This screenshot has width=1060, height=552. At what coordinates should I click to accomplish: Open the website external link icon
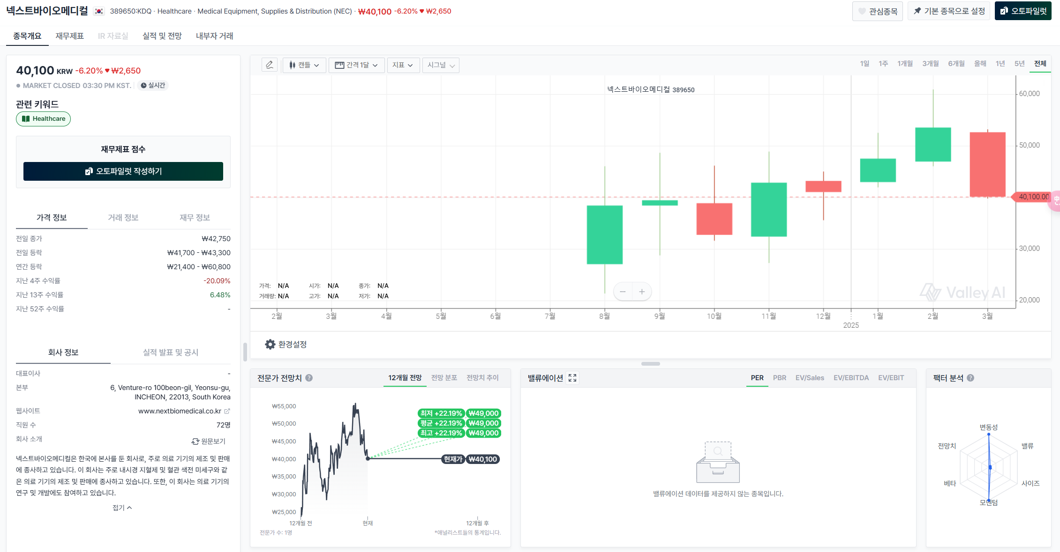click(227, 411)
